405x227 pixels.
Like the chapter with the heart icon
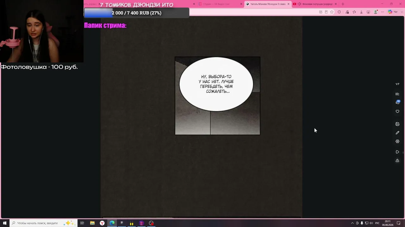click(397, 111)
